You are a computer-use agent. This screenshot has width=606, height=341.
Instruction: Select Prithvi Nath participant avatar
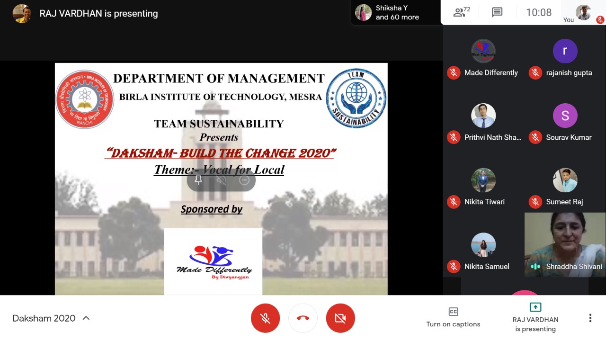tap(483, 116)
